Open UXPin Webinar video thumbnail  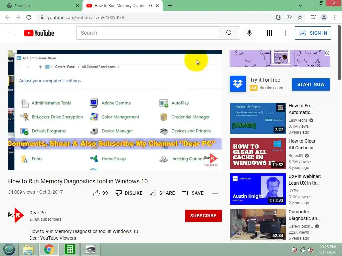tap(258, 189)
